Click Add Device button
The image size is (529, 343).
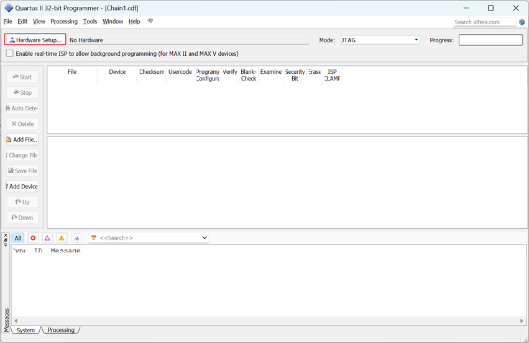tap(22, 187)
